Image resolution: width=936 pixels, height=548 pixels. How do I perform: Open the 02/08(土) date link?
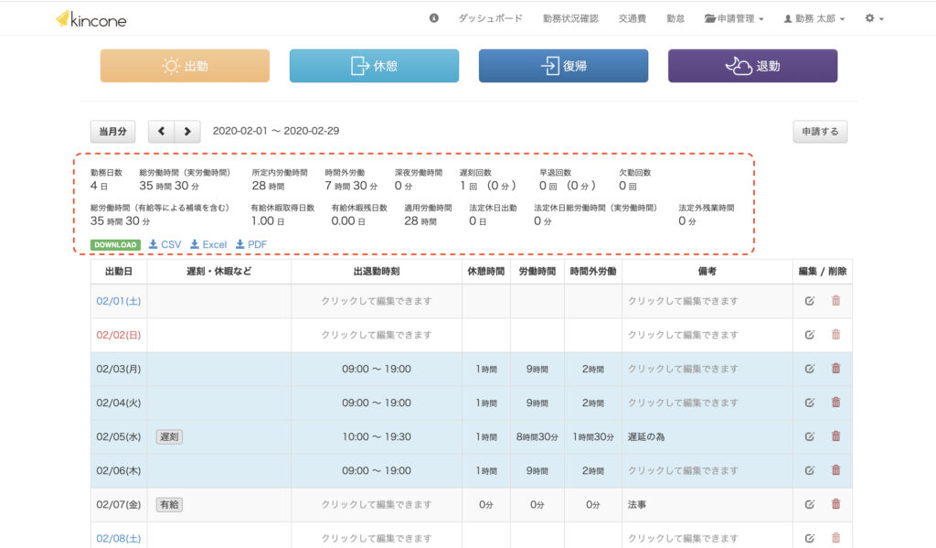119,539
